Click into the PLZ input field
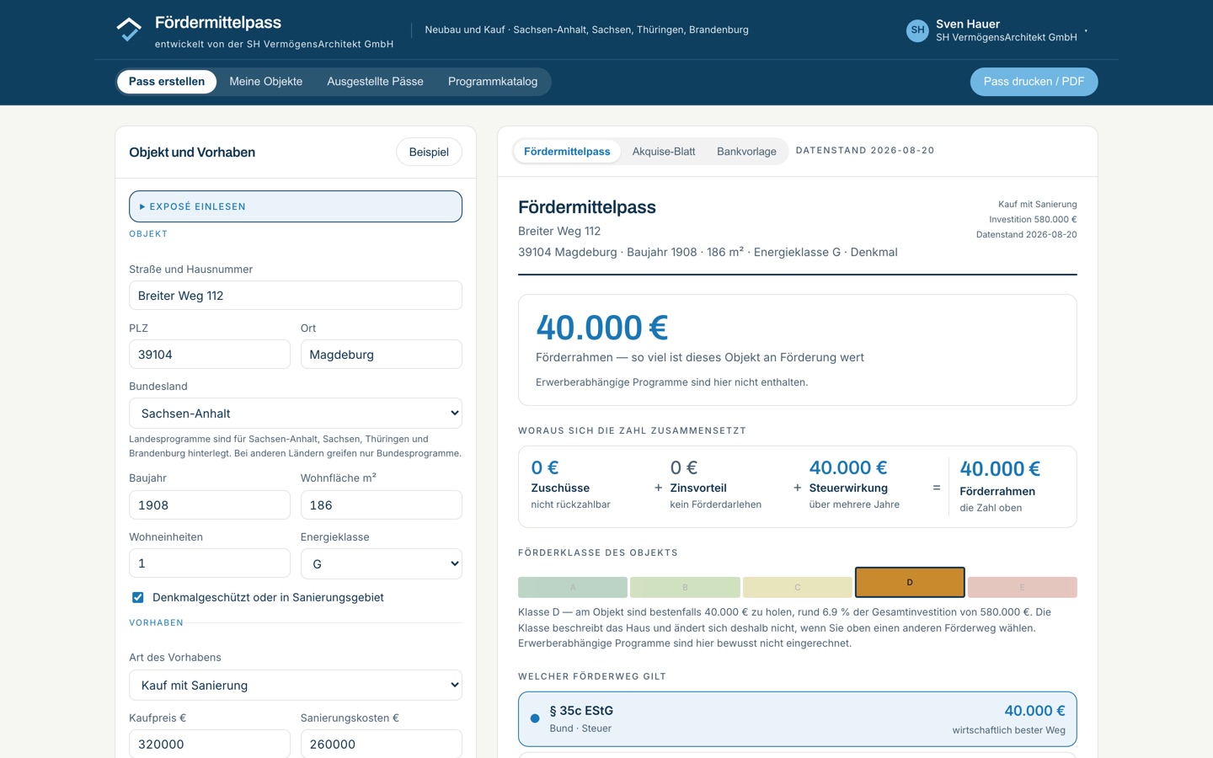 coord(210,355)
